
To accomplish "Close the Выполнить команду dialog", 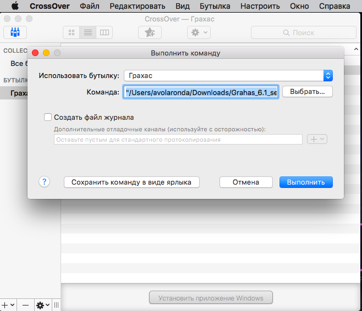I will (x=35, y=53).
